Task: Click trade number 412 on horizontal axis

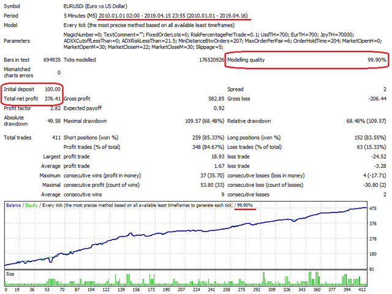Action: pos(362,290)
